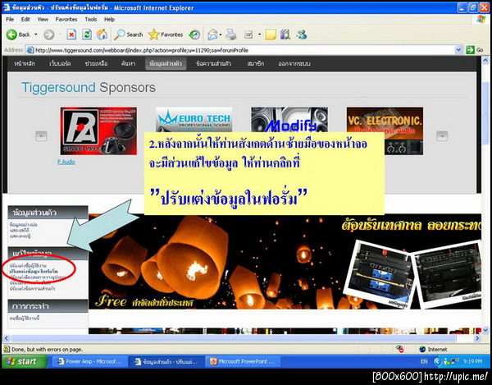This screenshot has width=492, height=385.
Task: Expand the Edit button dropdown arrow
Action: pyautogui.click(x=259, y=34)
